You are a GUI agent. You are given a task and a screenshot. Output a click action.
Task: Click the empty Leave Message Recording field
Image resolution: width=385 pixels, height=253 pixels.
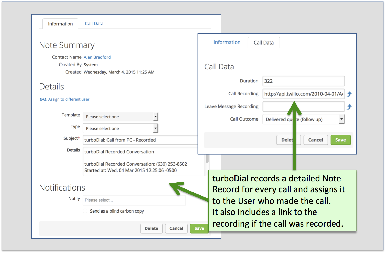point(304,107)
